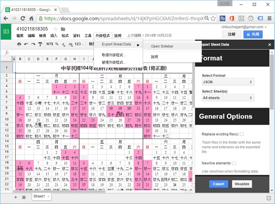The width and height of the screenshot is (275, 204).
Task: Click the touch button in title bar
Action: tap(225, 3)
